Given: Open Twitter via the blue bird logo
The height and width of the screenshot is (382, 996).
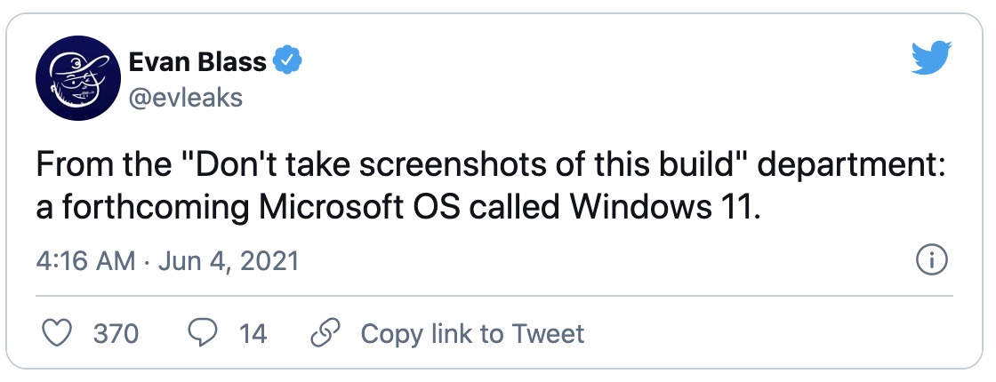Looking at the screenshot, I should [x=931, y=58].
